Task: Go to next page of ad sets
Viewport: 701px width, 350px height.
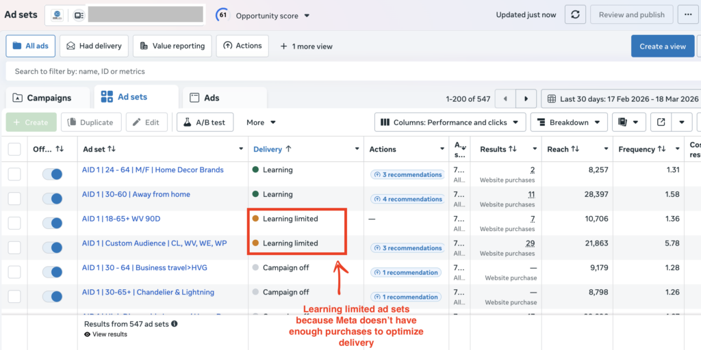Action: tap(526, 98)
